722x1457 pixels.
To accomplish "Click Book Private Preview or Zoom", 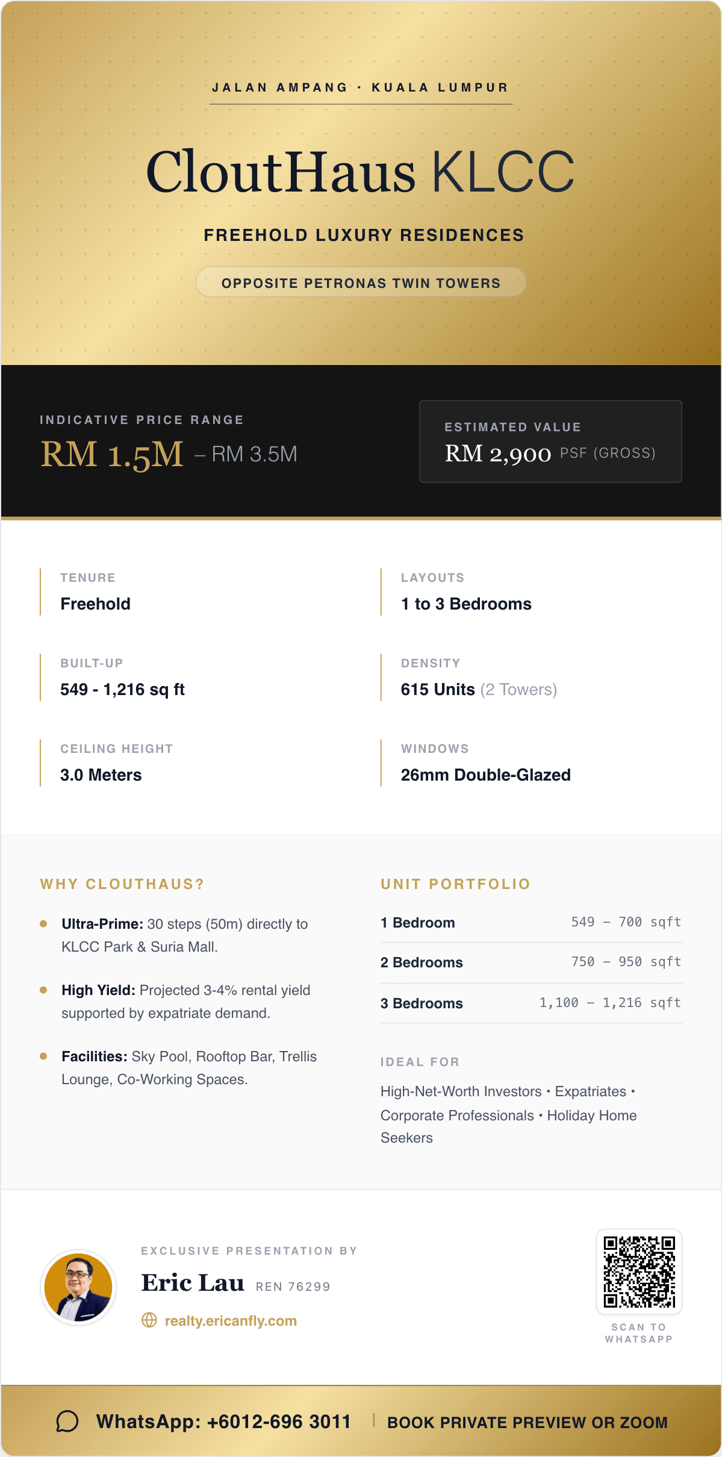I will pyautogui.click(x=527, y=1423).
